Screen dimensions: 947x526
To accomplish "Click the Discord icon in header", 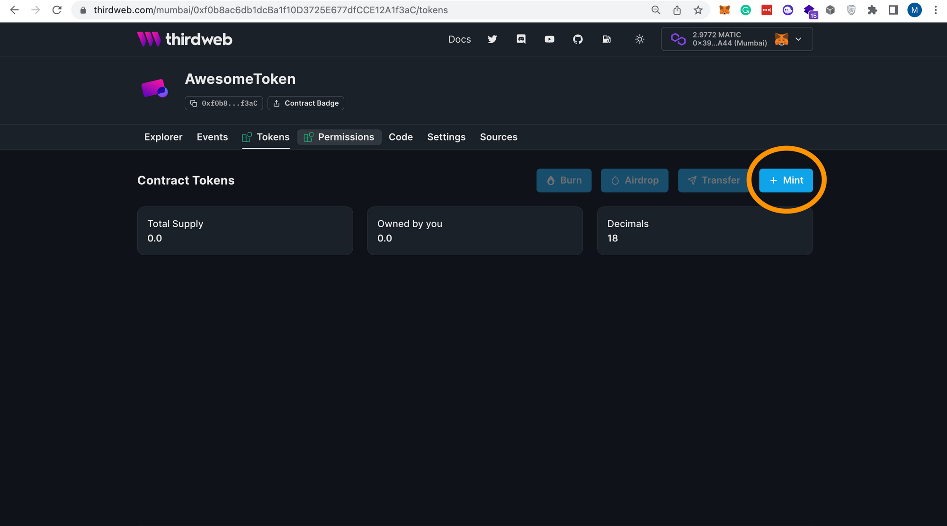I will coord(521,39).
